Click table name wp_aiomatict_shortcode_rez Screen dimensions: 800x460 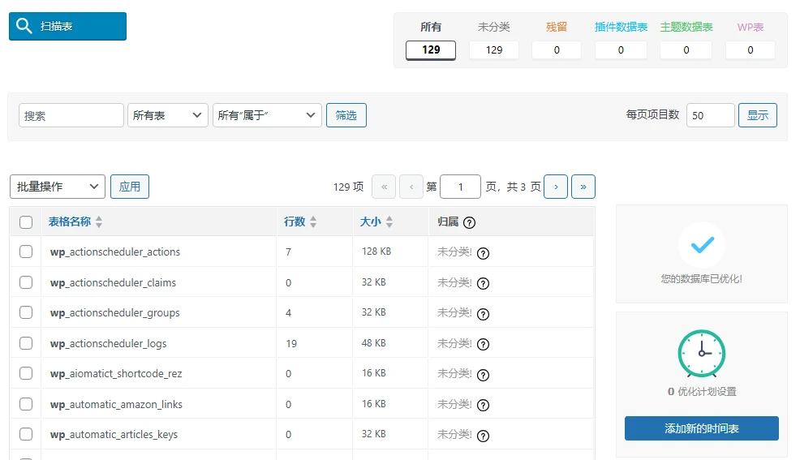pyautogui.click(x=116, y=373)
